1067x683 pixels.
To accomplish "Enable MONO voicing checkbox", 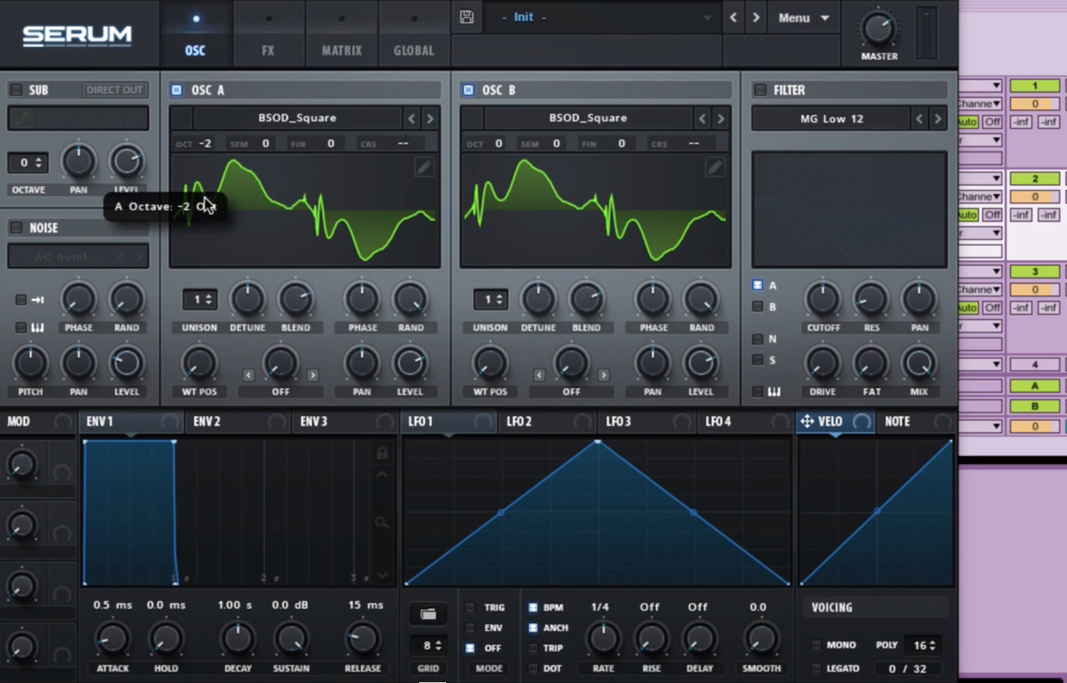I will pyautogui.click(x=816, y=645).
